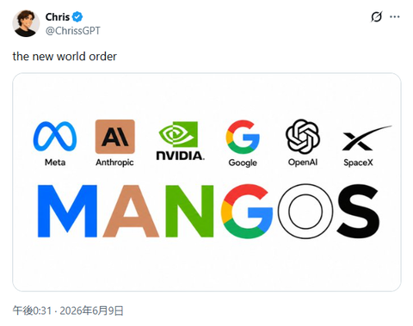
Task: Click the black letter S in MANGOS
Action: pyautogui.click(x=358, y=212)
